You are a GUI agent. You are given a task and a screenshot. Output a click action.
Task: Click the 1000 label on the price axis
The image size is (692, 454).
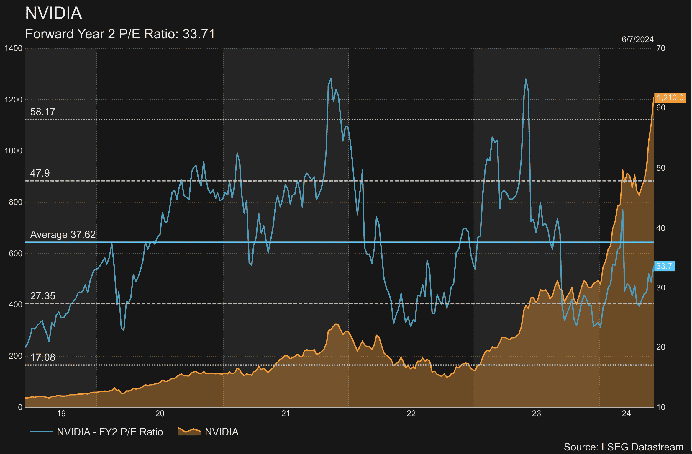[14, 151]
